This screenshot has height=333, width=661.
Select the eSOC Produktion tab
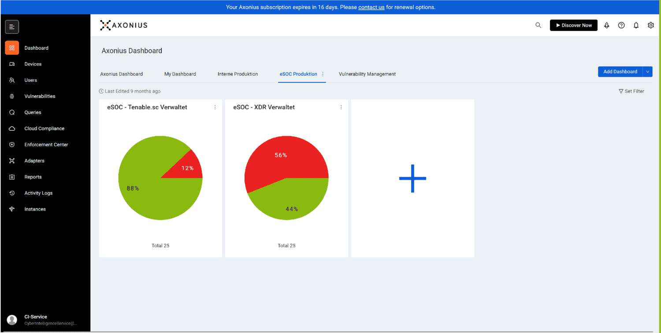pyautogui.click(x=298, y=74)
